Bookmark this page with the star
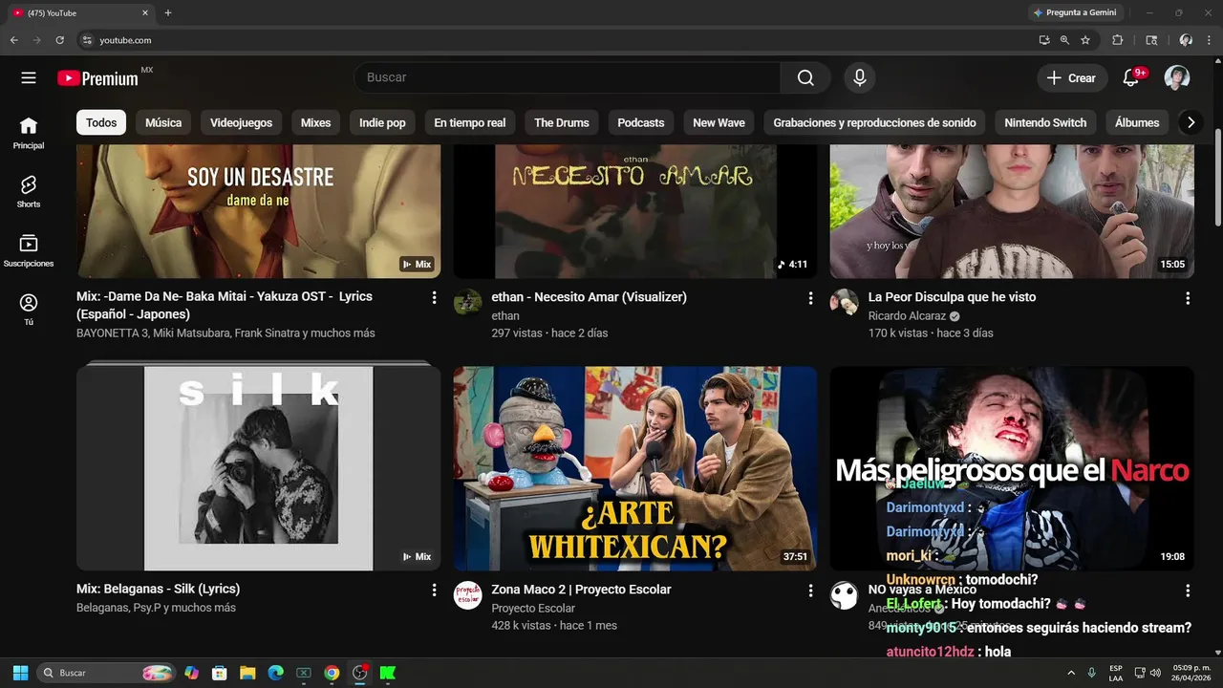This screenshot has height=688, width=1223. [x=1085, y=40]
